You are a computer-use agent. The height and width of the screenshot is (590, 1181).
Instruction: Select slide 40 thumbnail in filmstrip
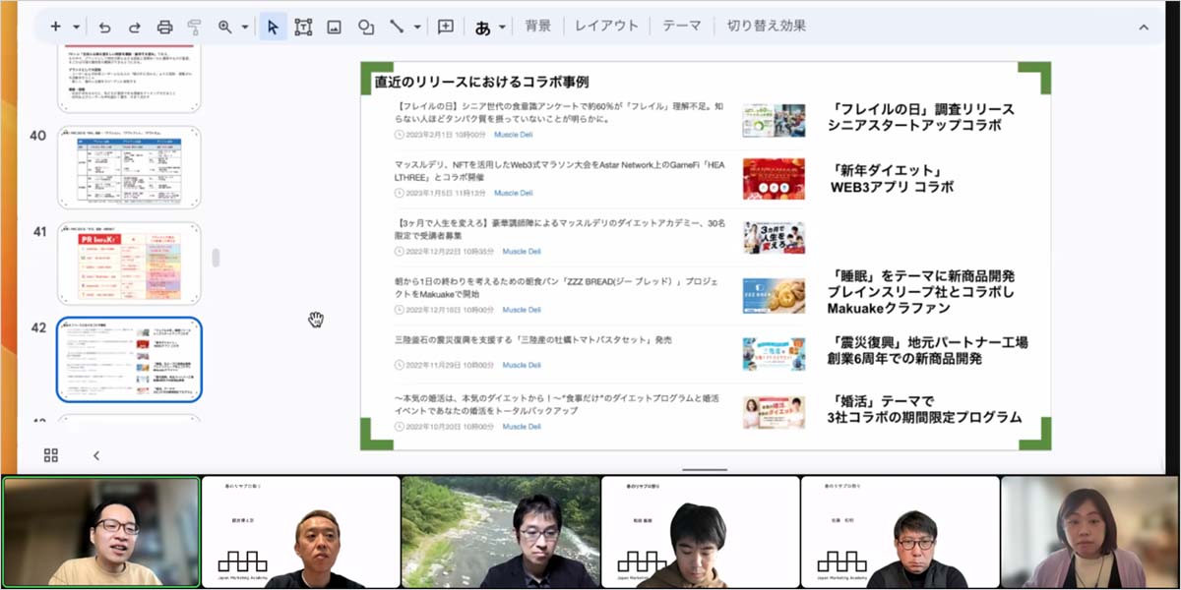(x=129, y=168)
